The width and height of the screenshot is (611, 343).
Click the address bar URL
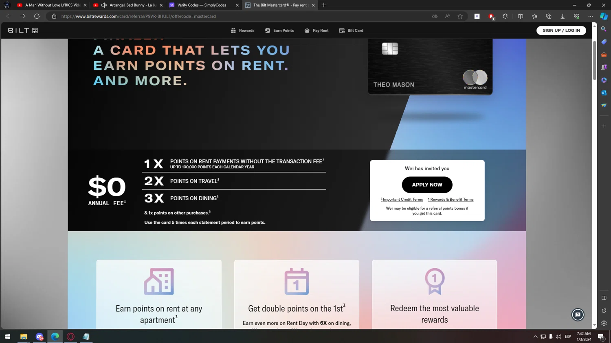138,16
